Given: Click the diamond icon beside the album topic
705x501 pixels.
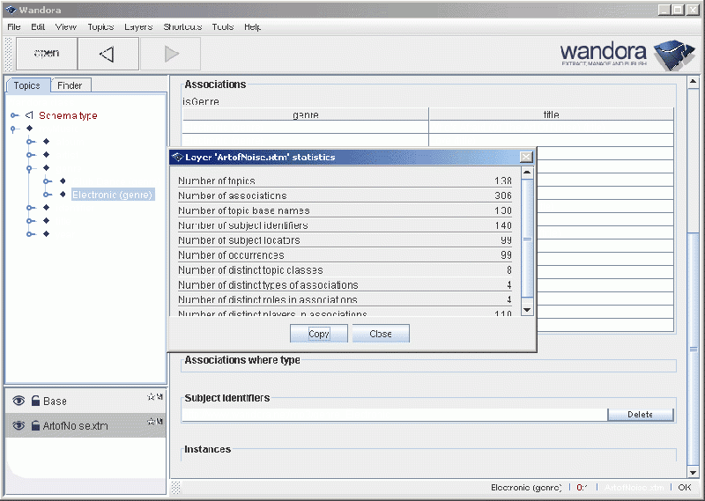Looking at the screenshot, I should [46, 142].
